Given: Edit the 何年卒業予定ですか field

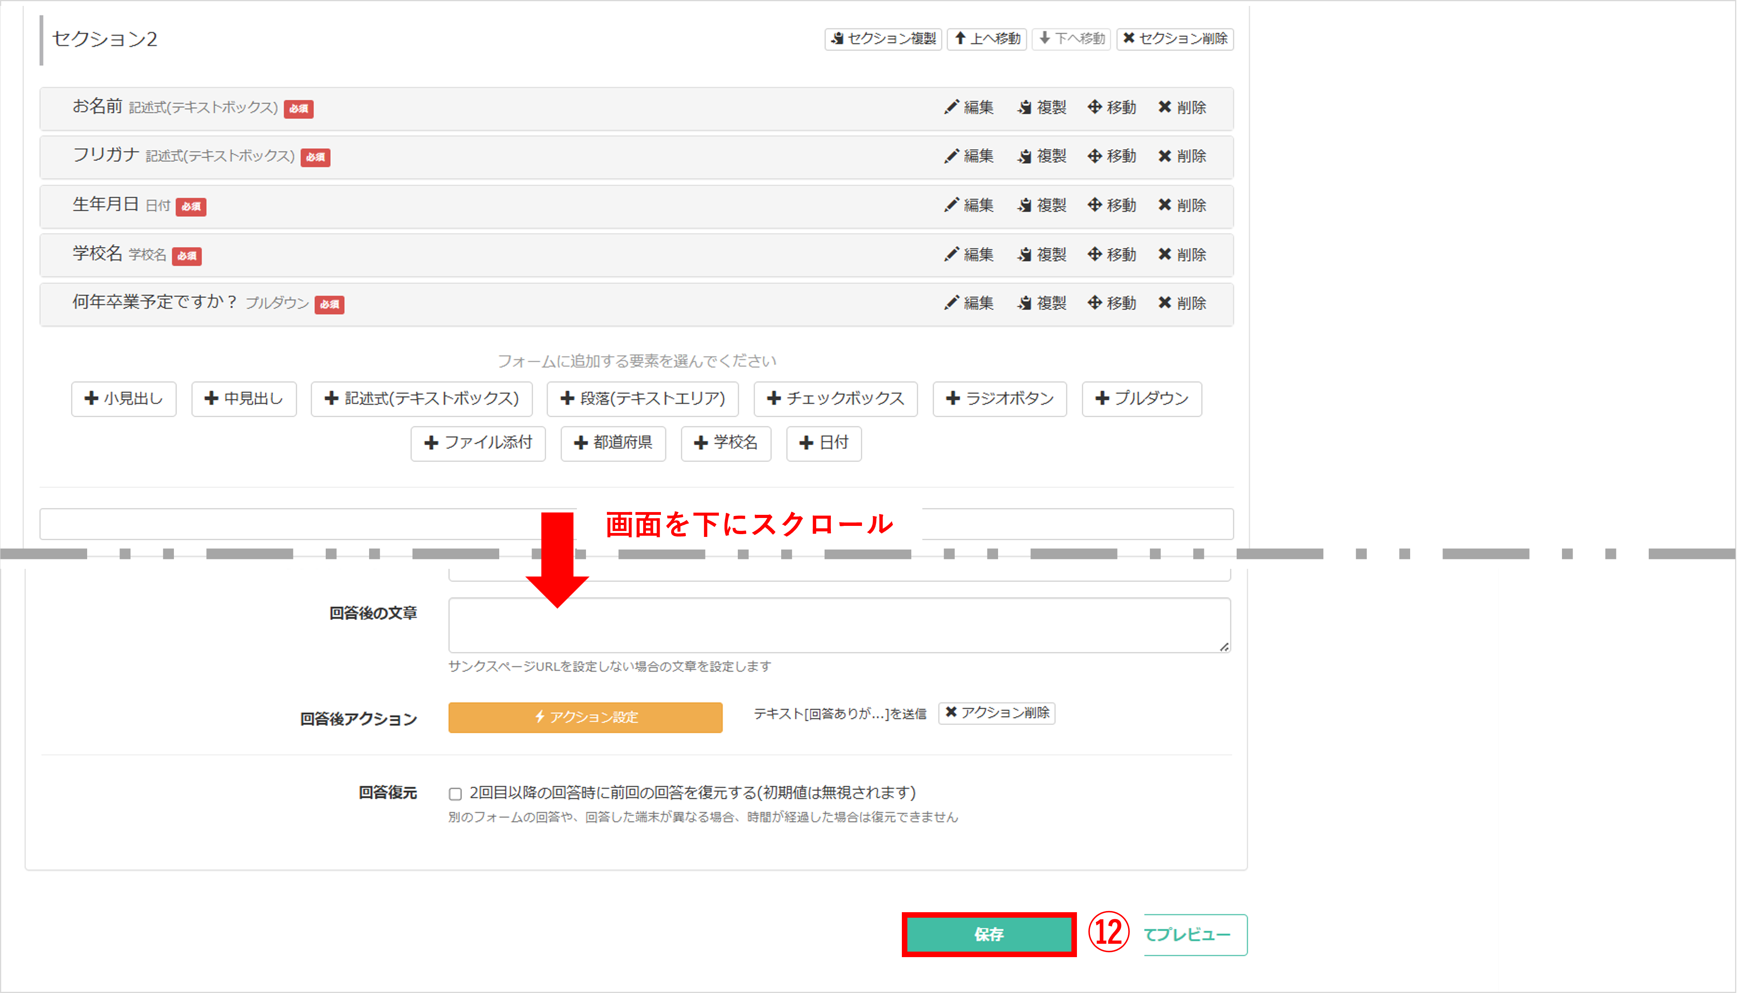Looking at the screenshot, I should point(969,303).
